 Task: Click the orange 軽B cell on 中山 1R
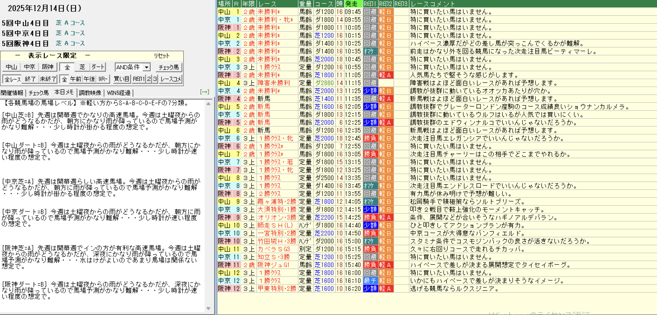tap(385, 12)
